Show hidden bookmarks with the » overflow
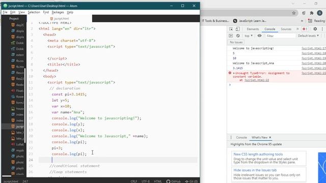 click(x=302, y=21)
